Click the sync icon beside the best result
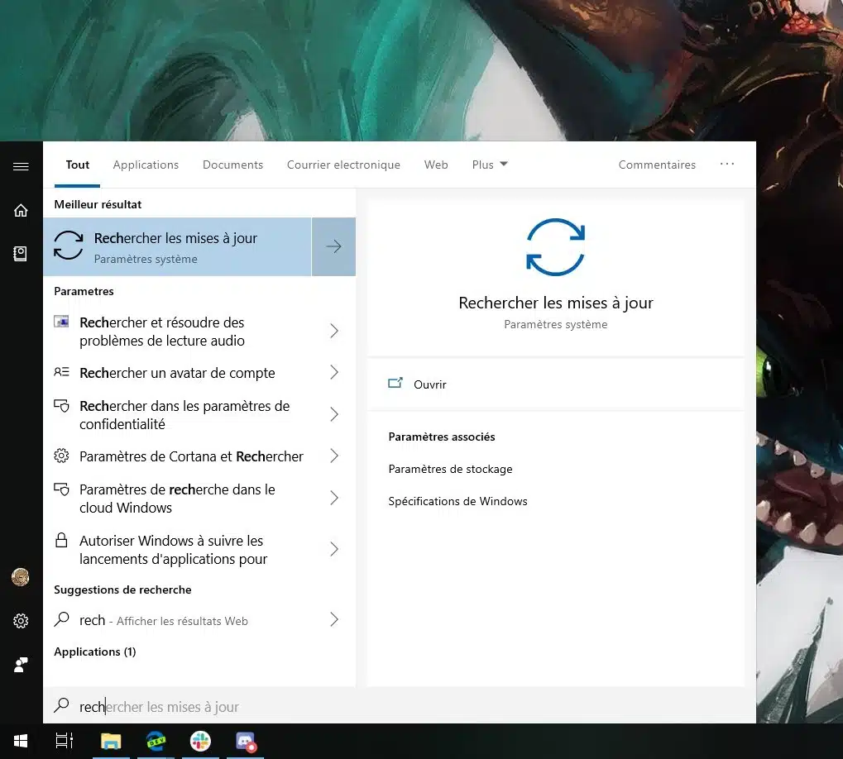Viewport: 843px width, 759px height. coord(69,246)
